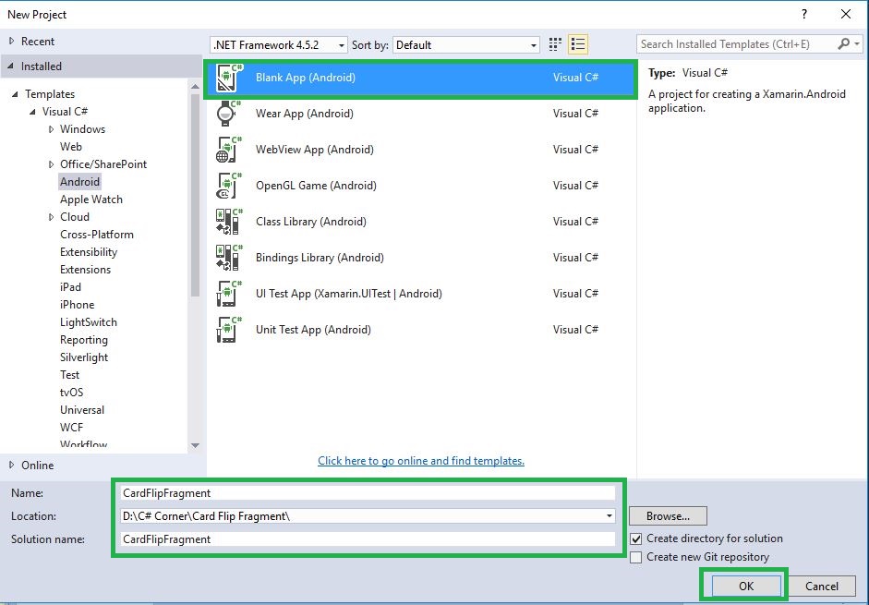Expand the Windows tree node
Screen dimensions: 869x605
(x=51, y=129)
